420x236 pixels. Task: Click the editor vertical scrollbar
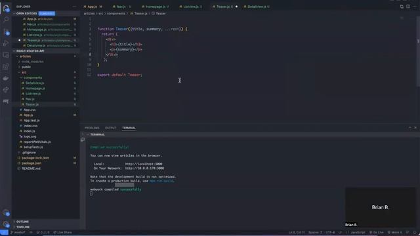click(x=418, y=51)
